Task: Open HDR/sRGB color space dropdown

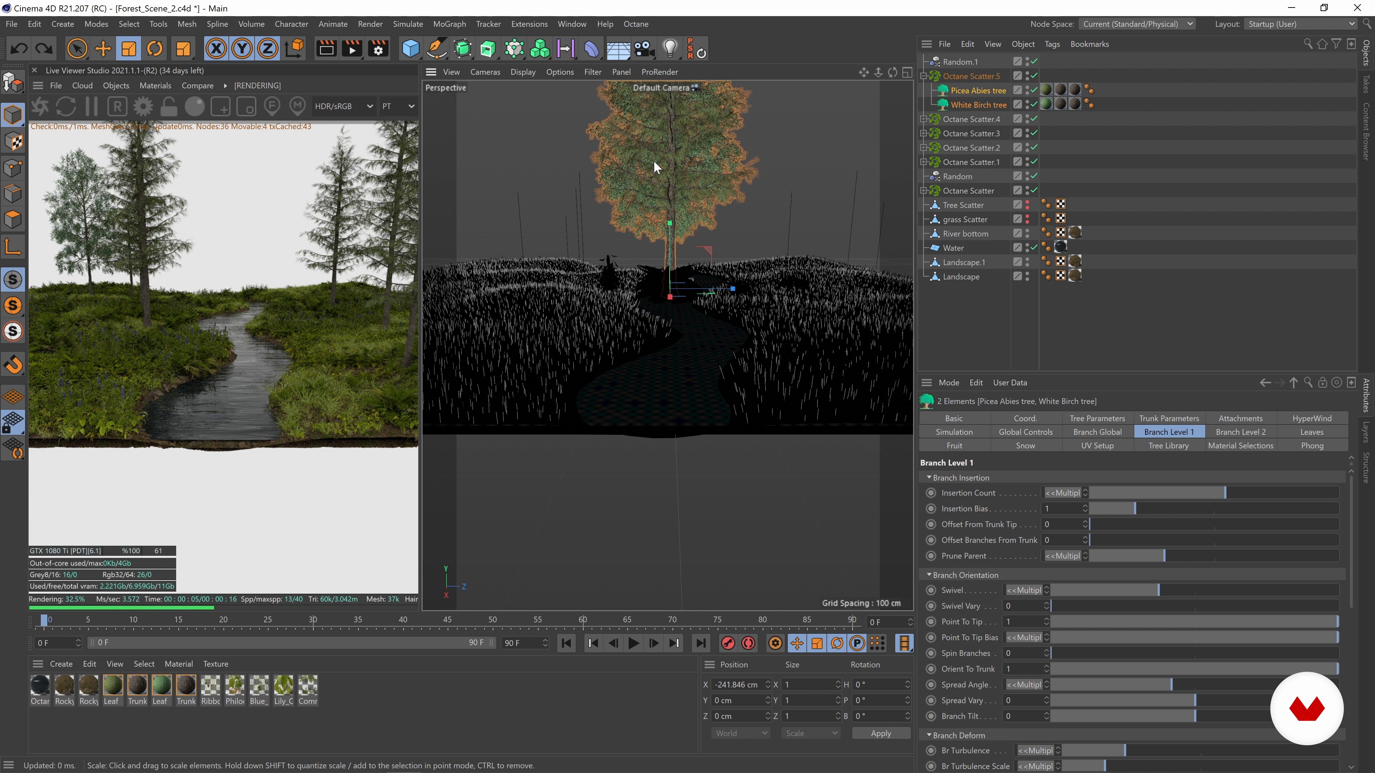Action: coord(343,106)
